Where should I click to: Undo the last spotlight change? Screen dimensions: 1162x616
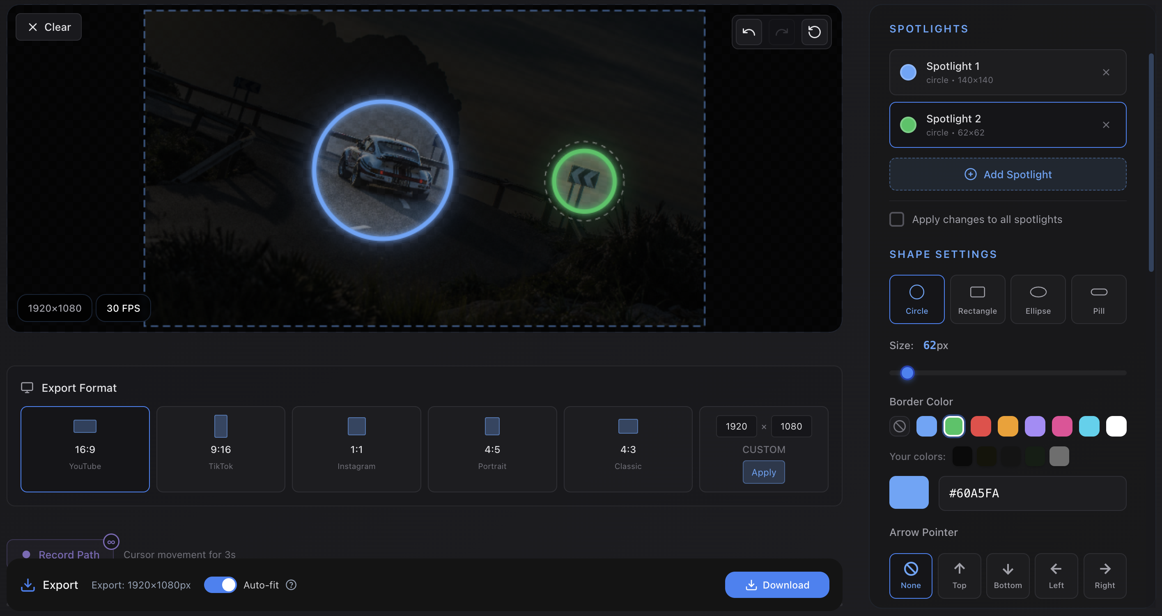749,32
